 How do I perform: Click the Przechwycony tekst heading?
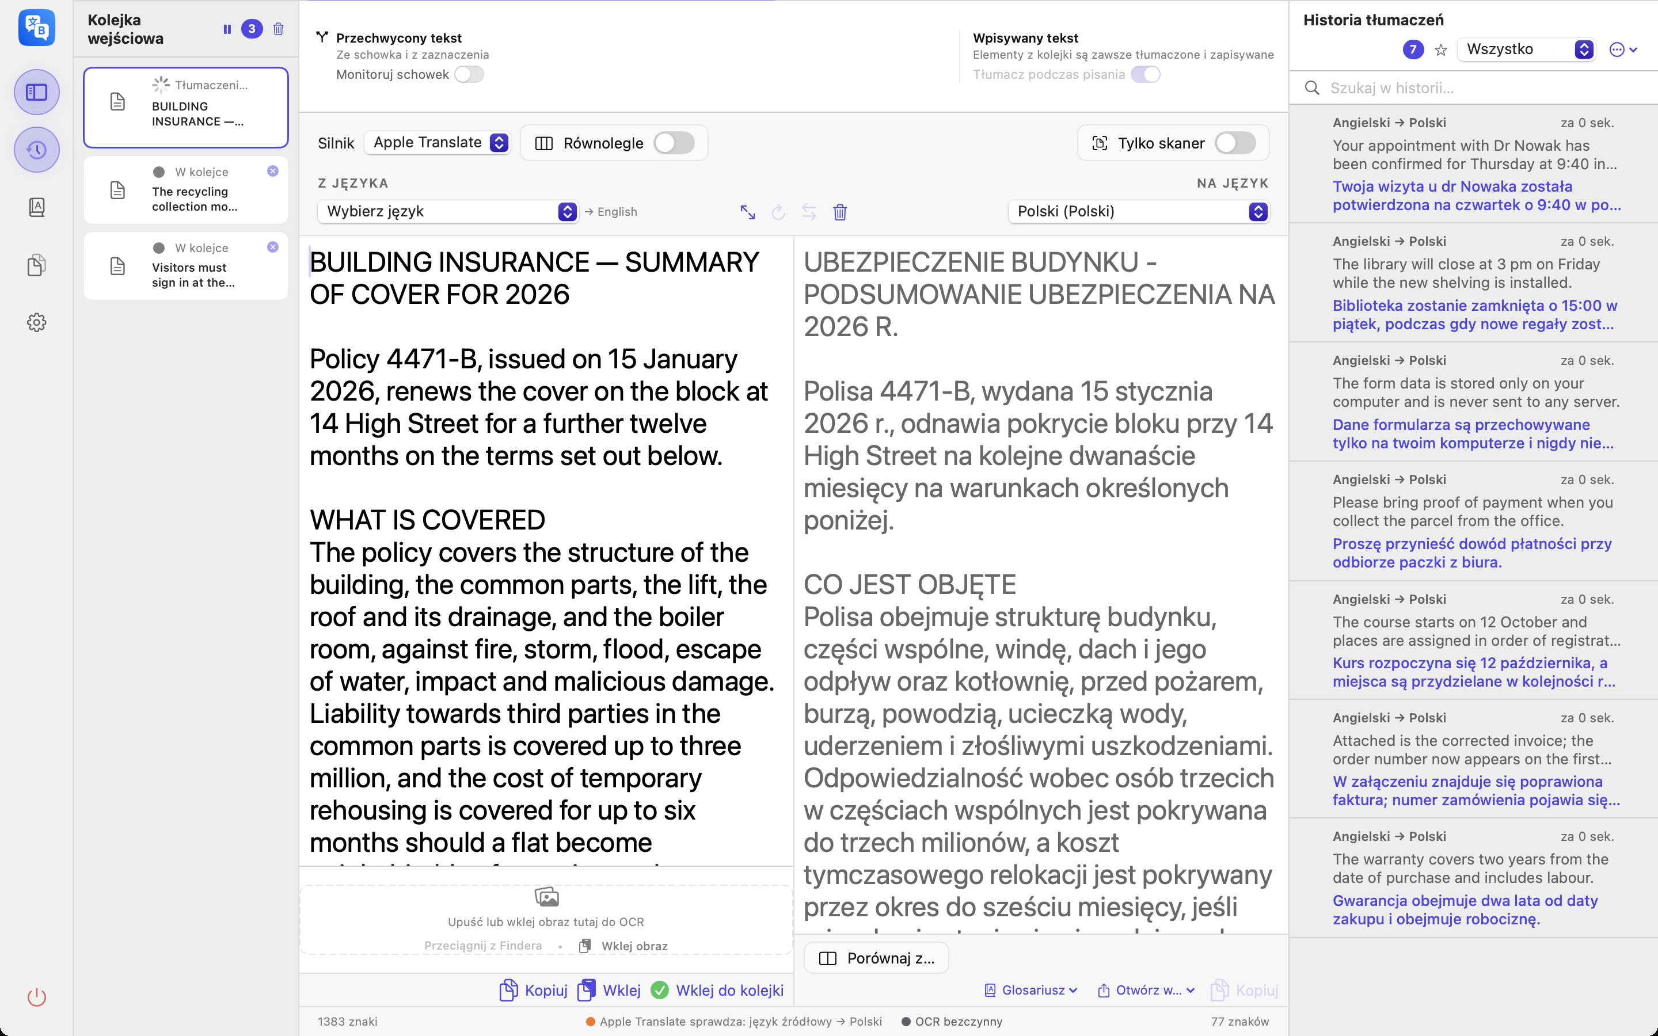click(x=399, y=37)
